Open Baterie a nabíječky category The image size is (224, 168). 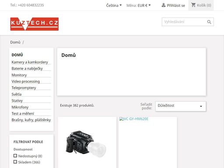27,69
